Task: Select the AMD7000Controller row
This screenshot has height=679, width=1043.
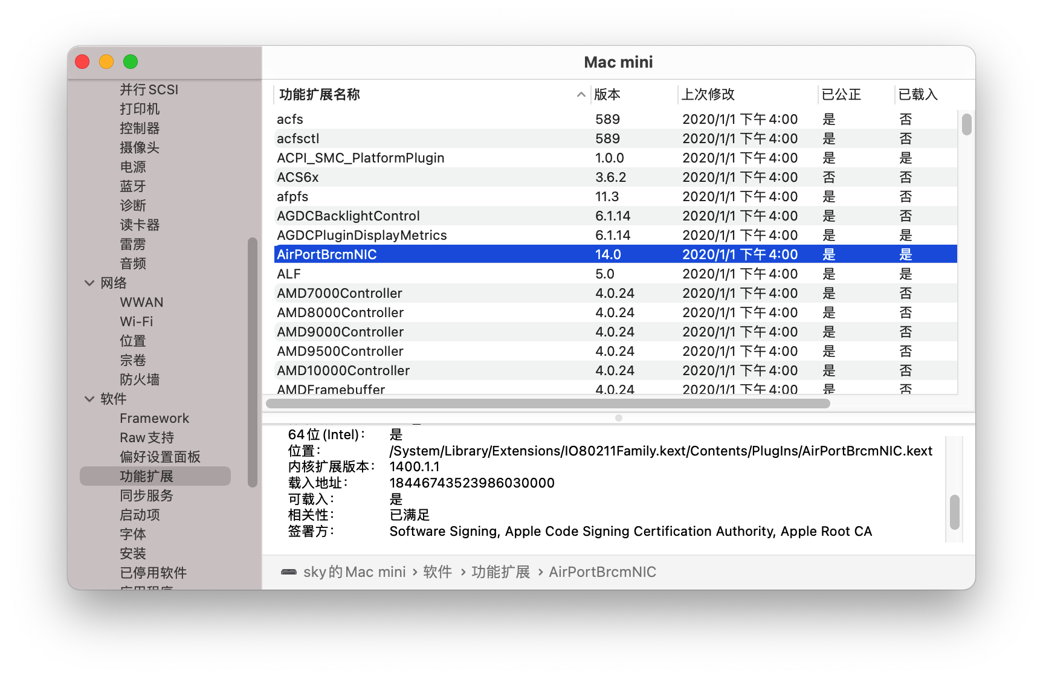Action: coord(616,293)
